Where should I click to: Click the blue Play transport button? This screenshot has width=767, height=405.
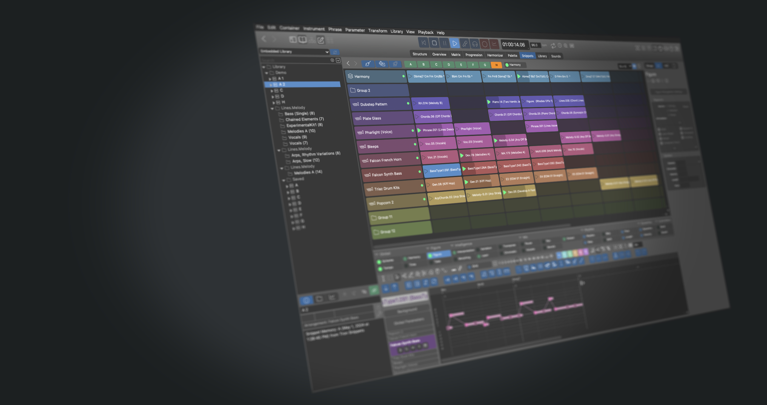(x=454, y=44)
